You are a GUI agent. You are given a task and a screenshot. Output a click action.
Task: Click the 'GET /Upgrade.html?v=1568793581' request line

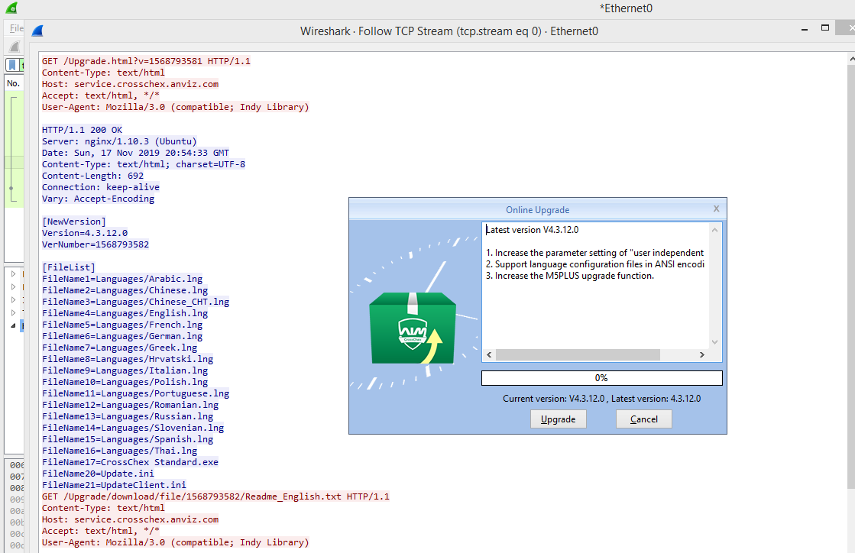tap(146, 61)
